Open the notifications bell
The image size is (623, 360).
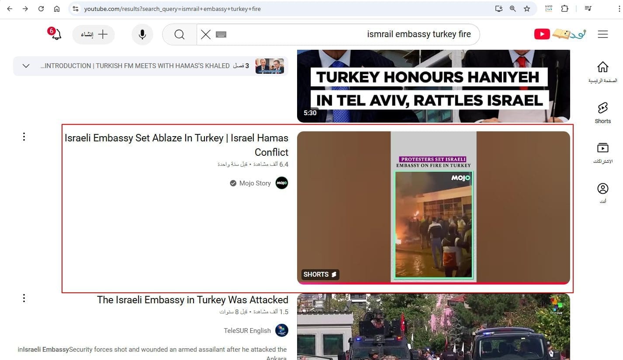pos(56,35)
